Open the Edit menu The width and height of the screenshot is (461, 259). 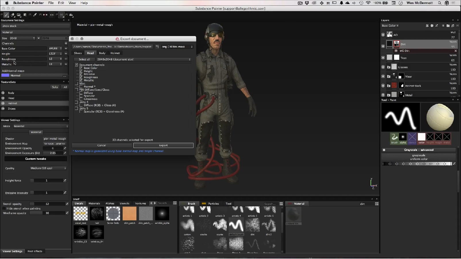pyautogui.click(x=61, y=3)
